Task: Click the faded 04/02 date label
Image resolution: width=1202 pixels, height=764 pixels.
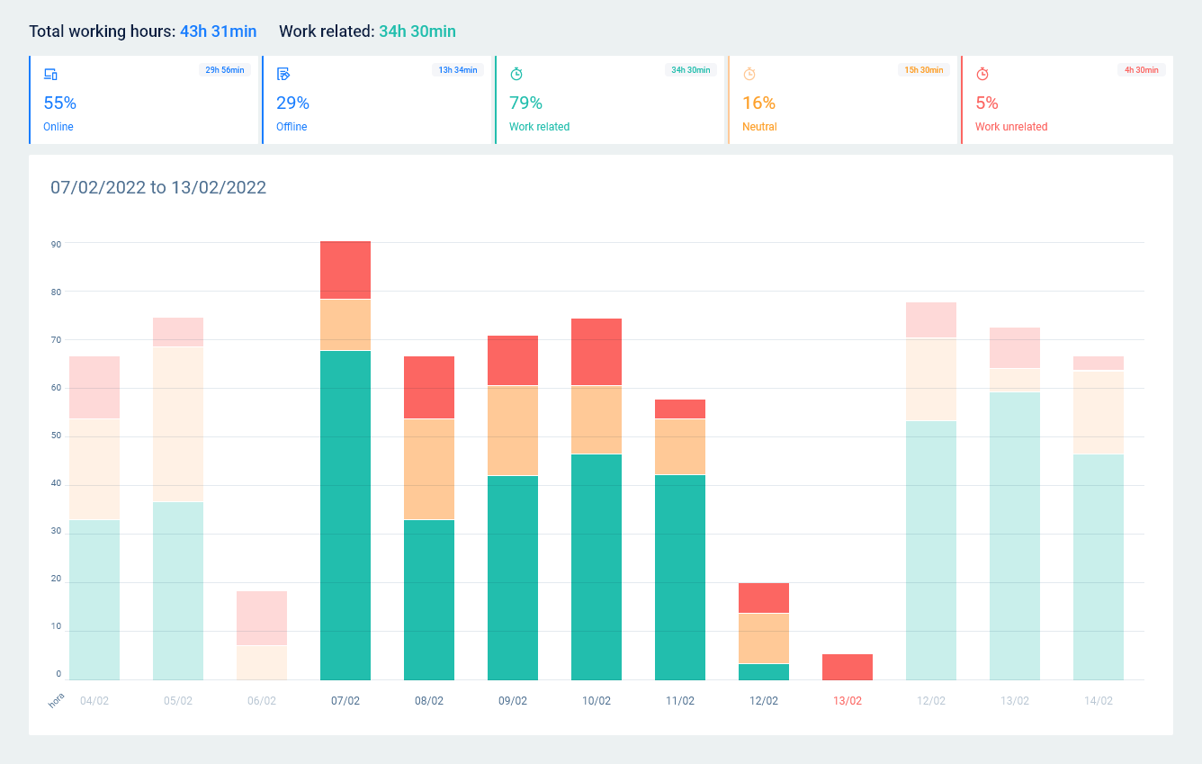Action: (94, 701)
